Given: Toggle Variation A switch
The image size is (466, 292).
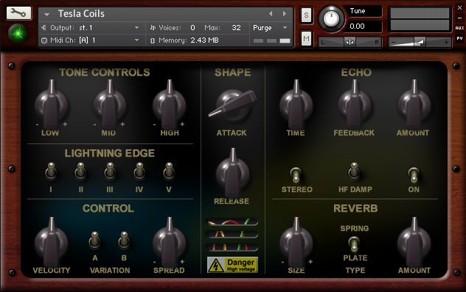Looking at the screenshot, I should click(x=94, y=240).
